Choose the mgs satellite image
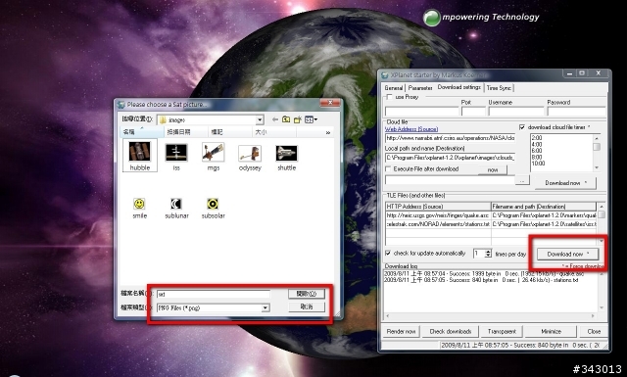This screenshot has height=377, width=627. pyautogui.click(x=214, y=156)
